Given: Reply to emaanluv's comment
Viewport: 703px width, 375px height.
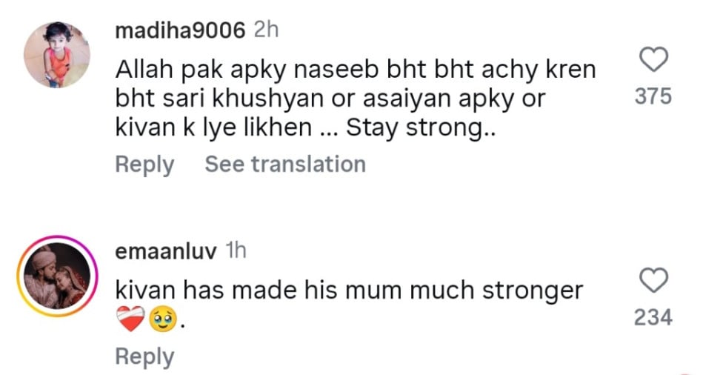Looking at the screenshot, I should click(x=144, y=356).
